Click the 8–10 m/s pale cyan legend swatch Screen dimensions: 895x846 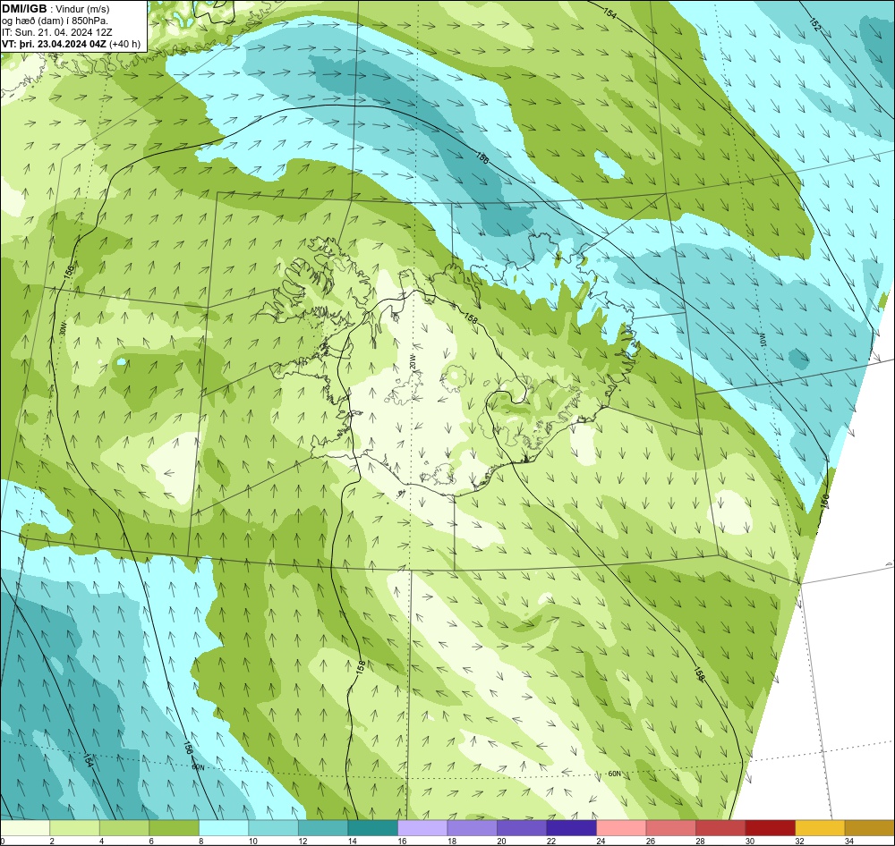tap(224, 828)
